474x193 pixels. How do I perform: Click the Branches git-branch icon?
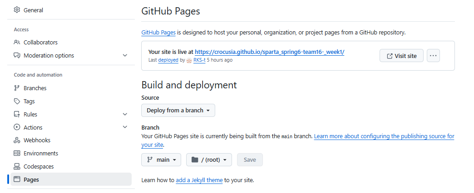17,88
